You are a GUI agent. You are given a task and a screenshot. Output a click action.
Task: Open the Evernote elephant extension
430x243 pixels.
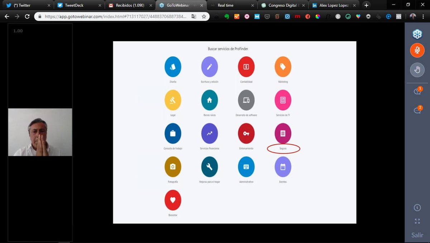(227, 16)
